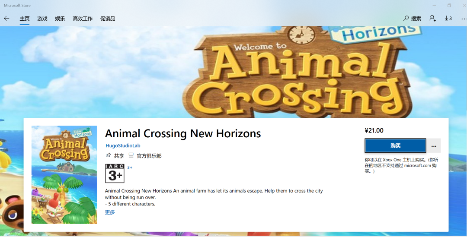This screenshot has width=467, height=237.
Task: Open the account sign-in icon
Action: click(432, 19)
